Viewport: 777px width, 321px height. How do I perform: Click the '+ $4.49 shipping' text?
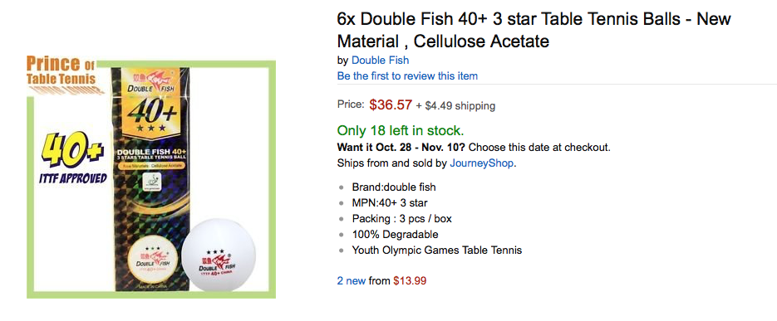(455, 105)
